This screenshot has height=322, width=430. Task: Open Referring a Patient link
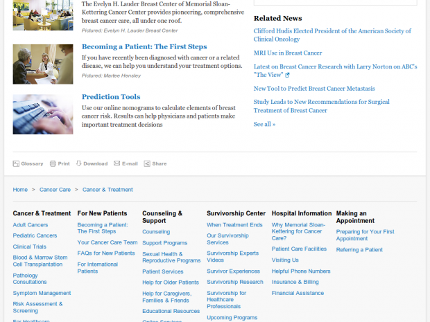(359, 250)
